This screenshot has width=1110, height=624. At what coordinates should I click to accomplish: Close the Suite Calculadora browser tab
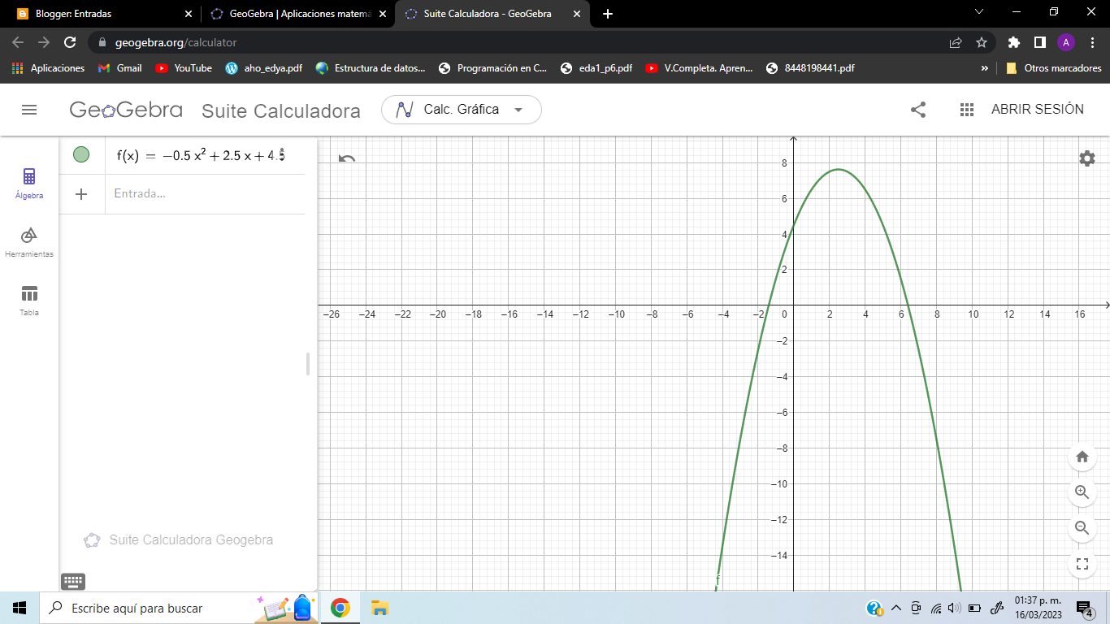(x=576, y=14)
